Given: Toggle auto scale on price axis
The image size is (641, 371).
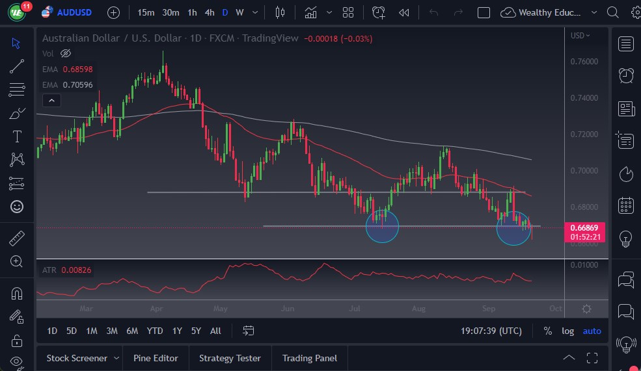Looking at the screenshot, I should pos(592,331).
